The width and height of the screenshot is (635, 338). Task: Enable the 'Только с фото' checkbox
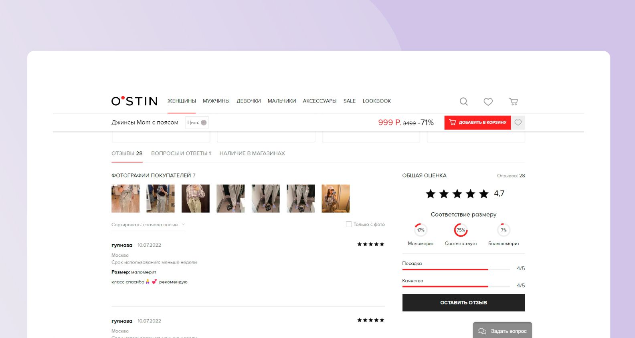(x=349, y=224)
